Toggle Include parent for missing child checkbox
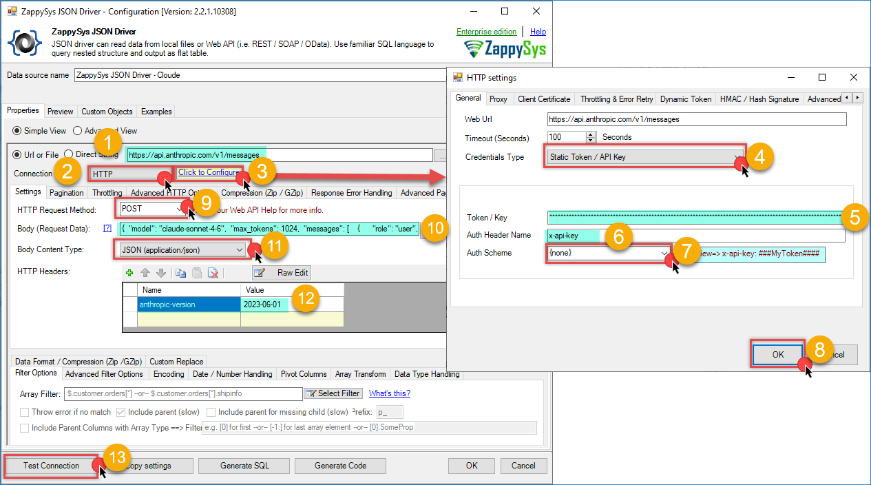The image size is (871, 485). pyautogui.click(x=211, y=412)
